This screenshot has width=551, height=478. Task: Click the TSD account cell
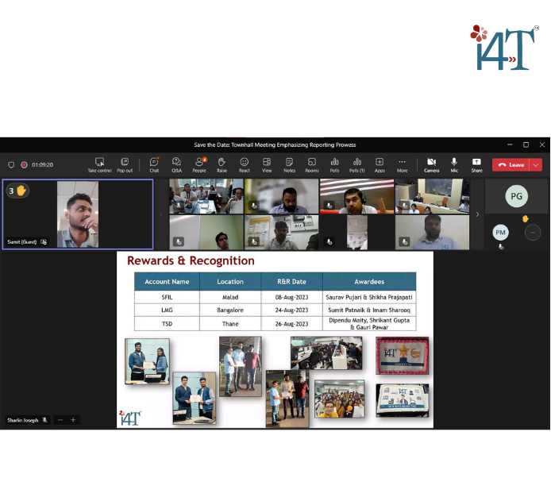(167, 324)
